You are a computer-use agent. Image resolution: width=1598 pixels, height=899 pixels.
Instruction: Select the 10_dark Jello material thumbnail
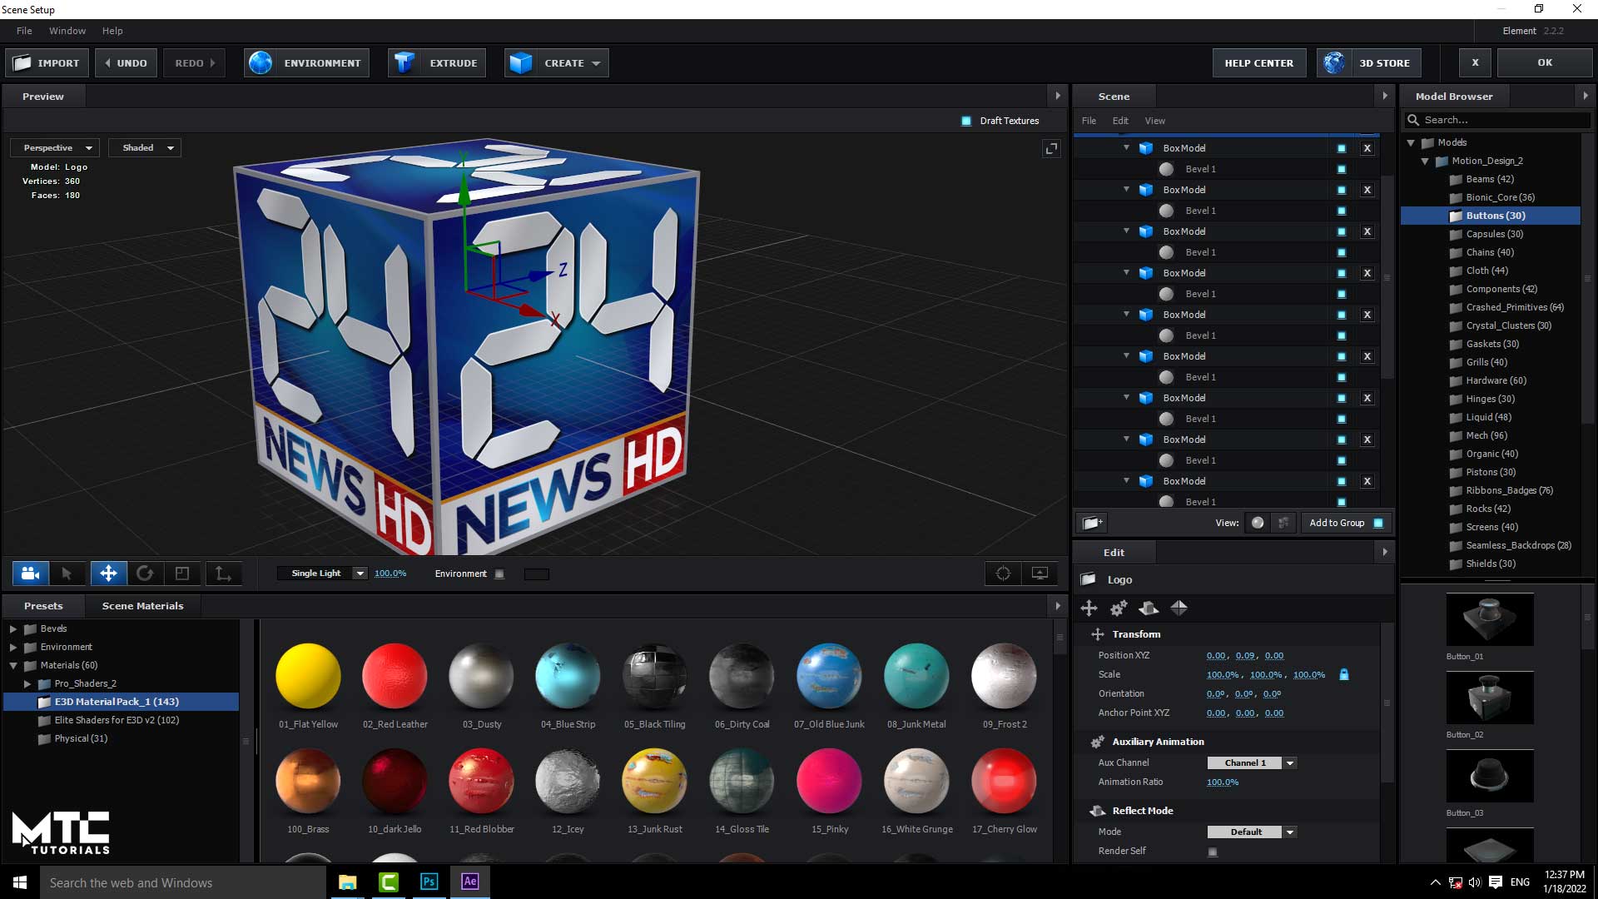tap(395, 781)
